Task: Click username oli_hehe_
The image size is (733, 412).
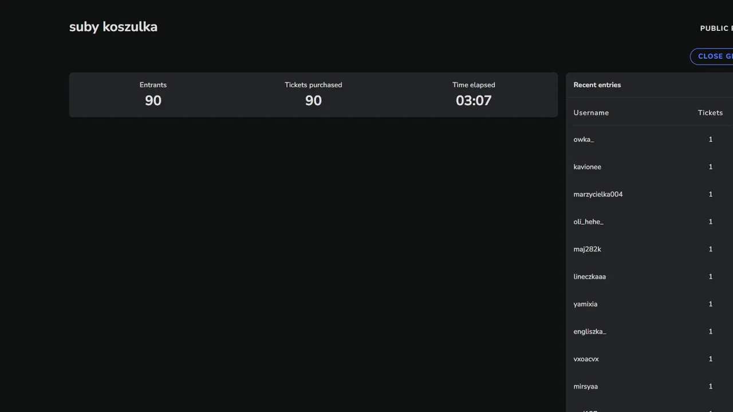Action: pos(588,222)
